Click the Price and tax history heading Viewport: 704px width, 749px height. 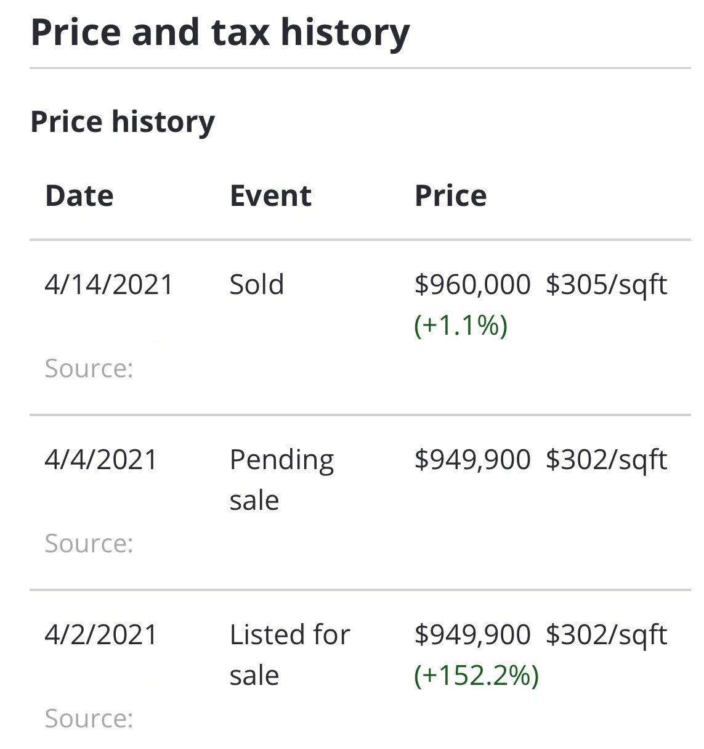point(220,33)
